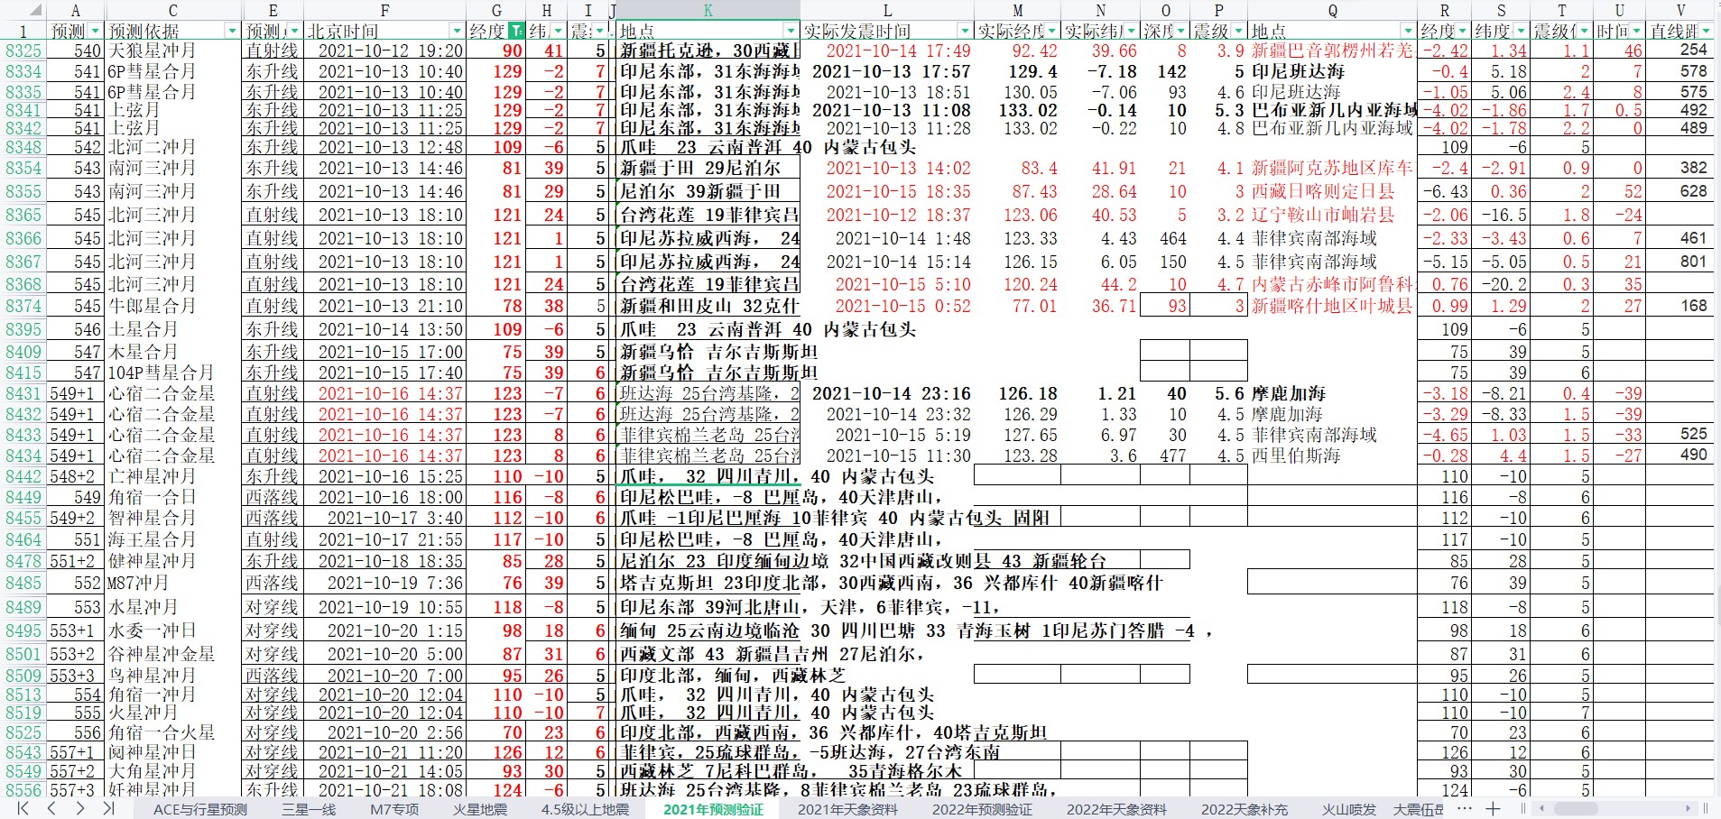1721x819 pixels.
Task: Select row header 8442
Action: click(x=23, y=476)
